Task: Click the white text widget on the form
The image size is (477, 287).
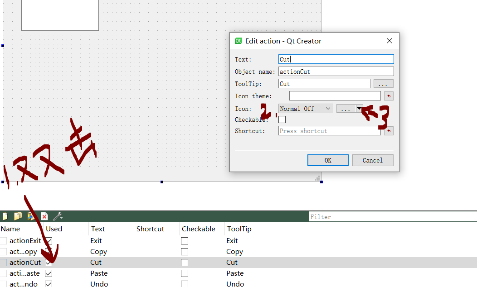Action: pyautogui.click(x=60, y=15)
